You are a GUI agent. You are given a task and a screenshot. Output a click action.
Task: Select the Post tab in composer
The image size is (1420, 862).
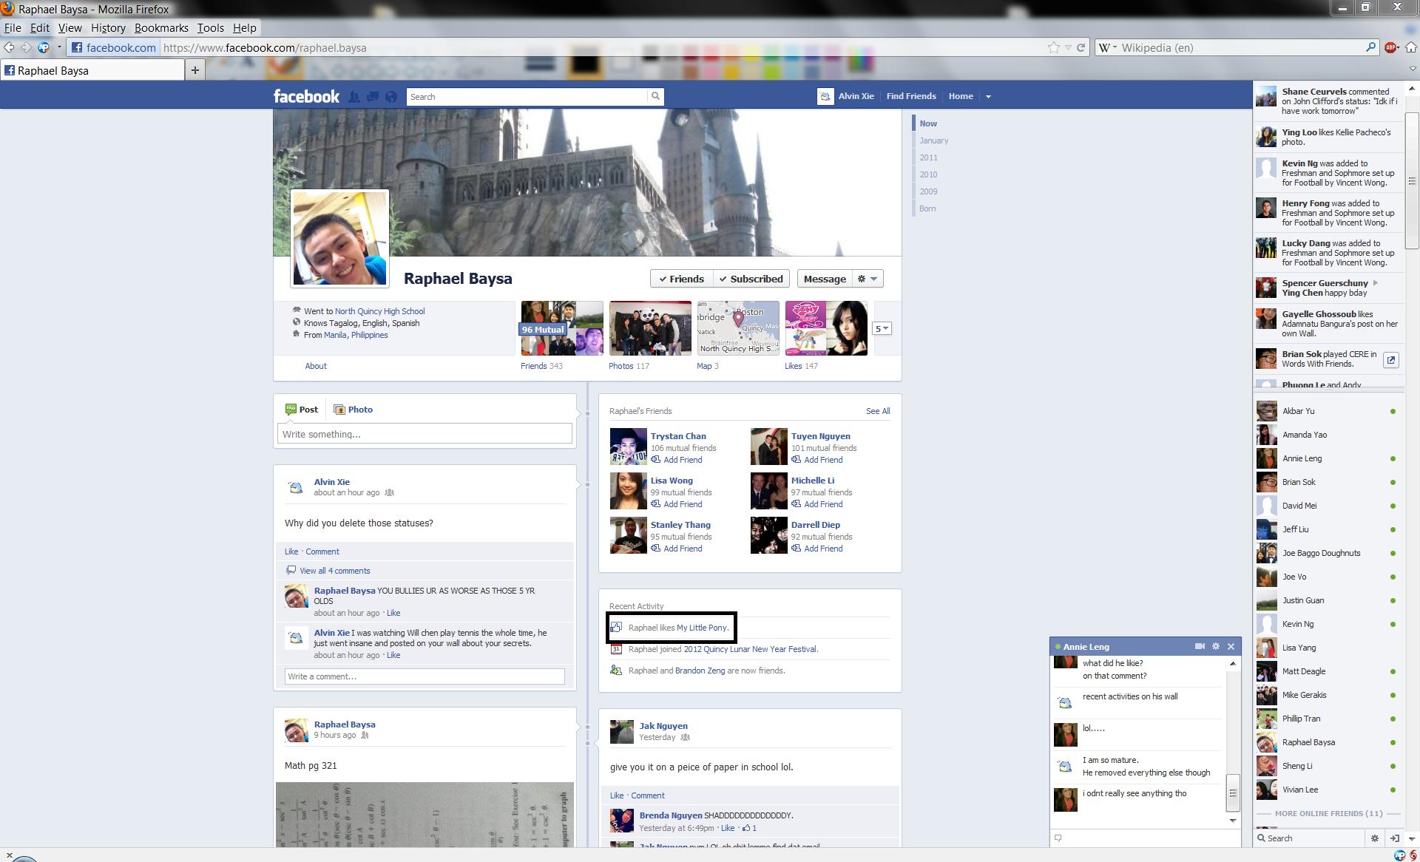[x=302, y=410]
